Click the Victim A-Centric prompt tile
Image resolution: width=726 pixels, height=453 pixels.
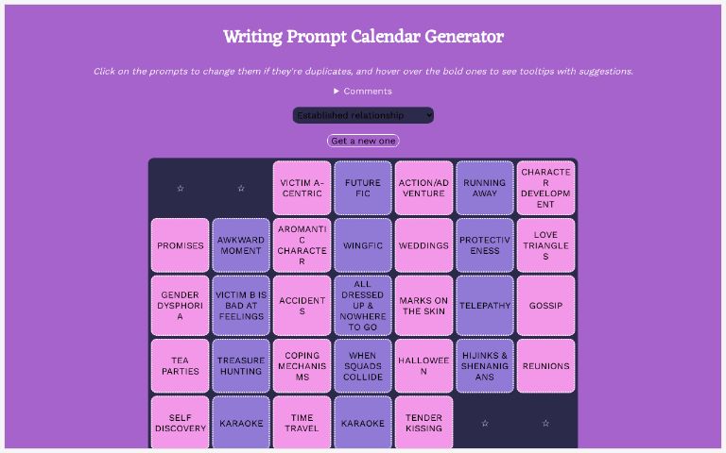[x=302, y=188]
